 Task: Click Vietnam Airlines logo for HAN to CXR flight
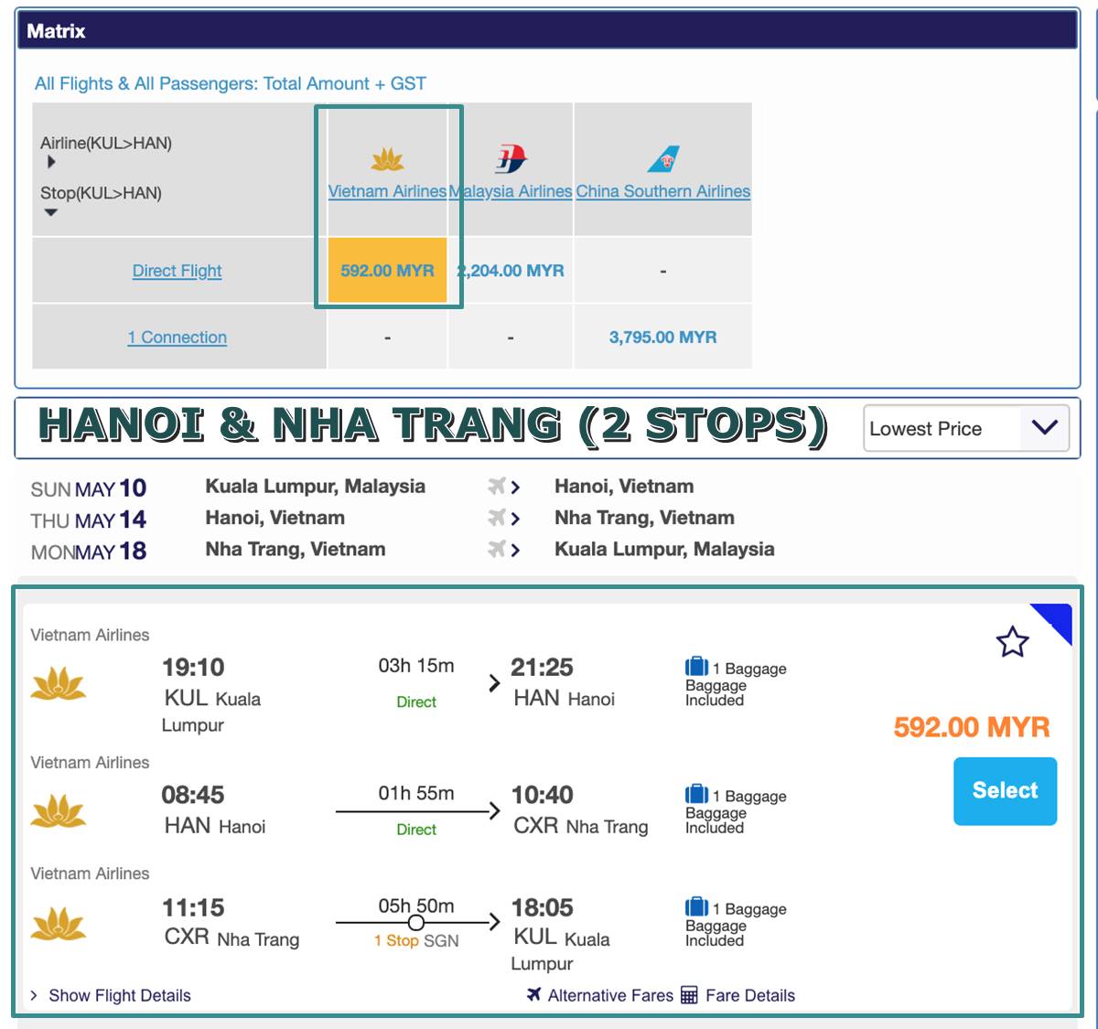click(59, 811)
